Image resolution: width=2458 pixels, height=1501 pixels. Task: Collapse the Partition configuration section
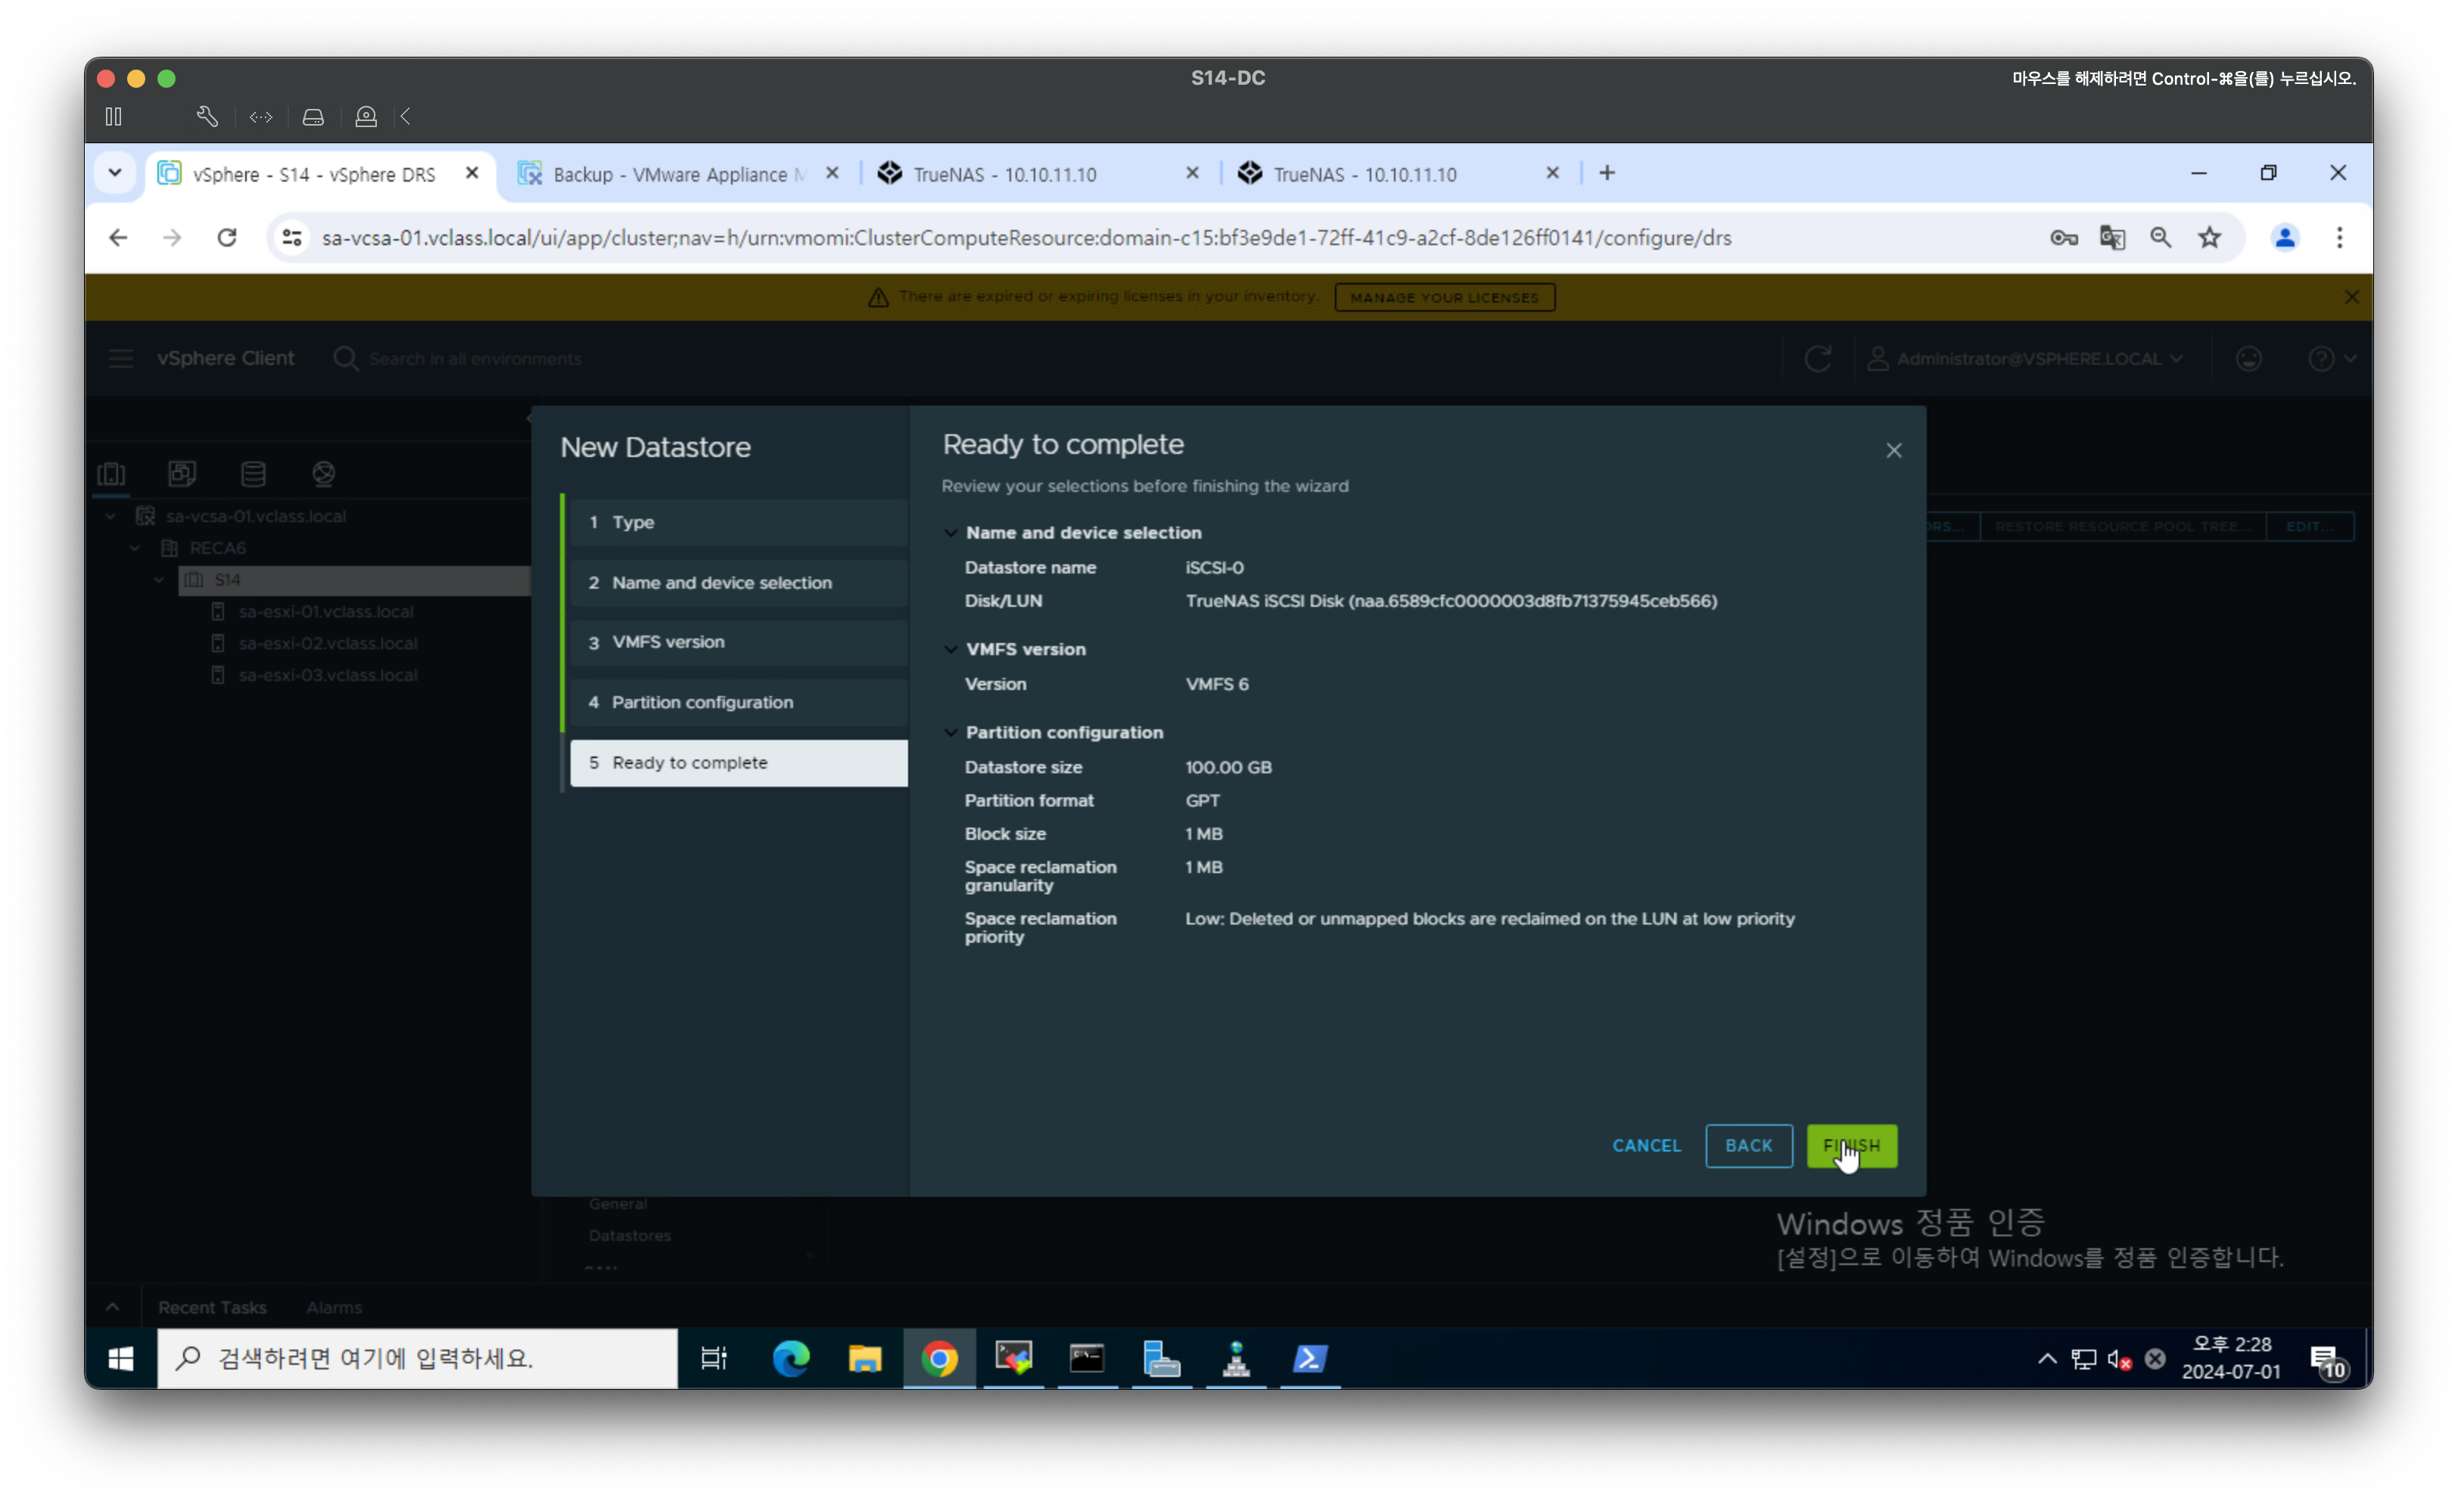[951, 732]
